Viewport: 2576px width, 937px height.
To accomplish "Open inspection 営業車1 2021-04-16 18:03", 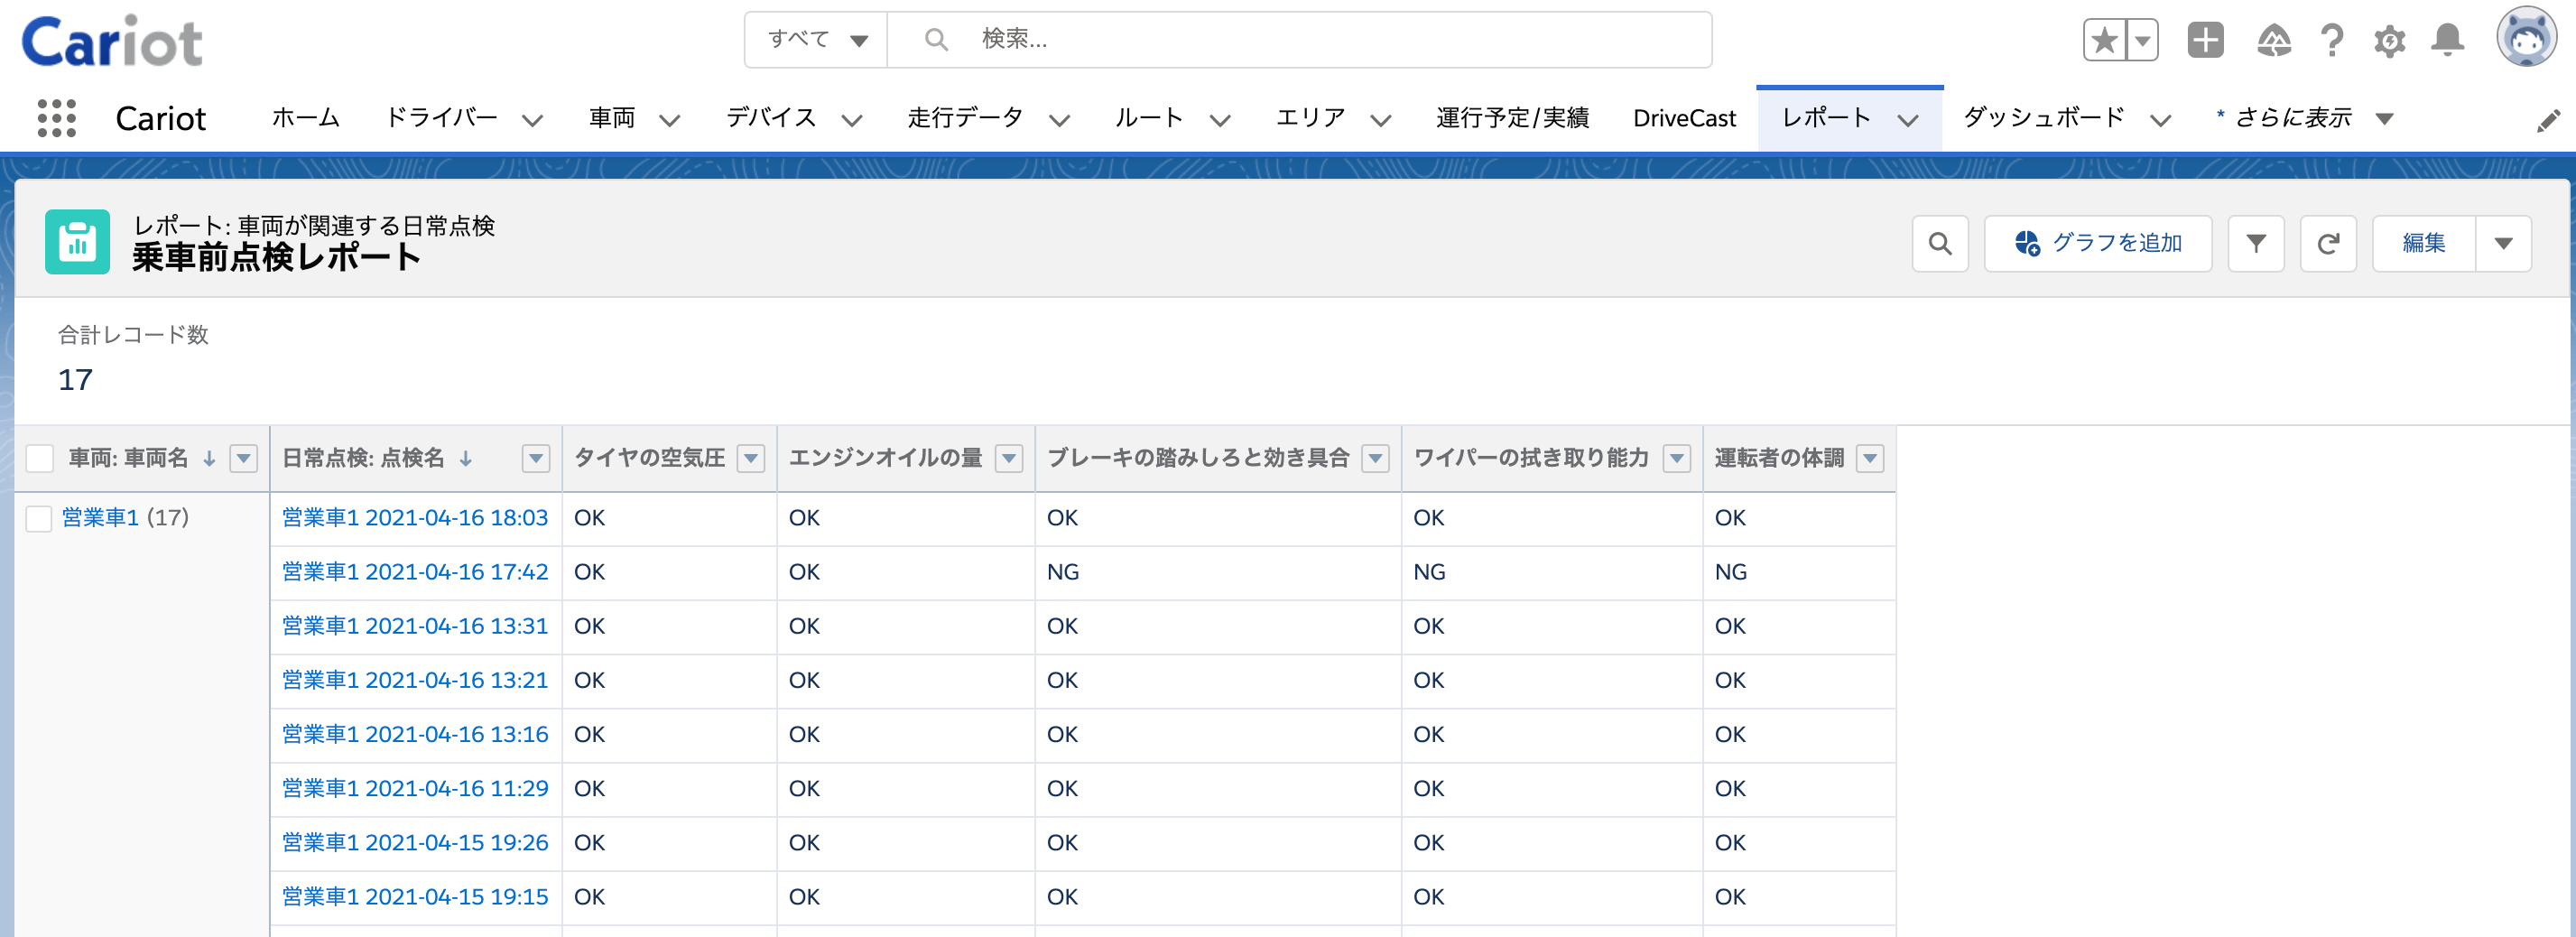I will pos(415,518).
